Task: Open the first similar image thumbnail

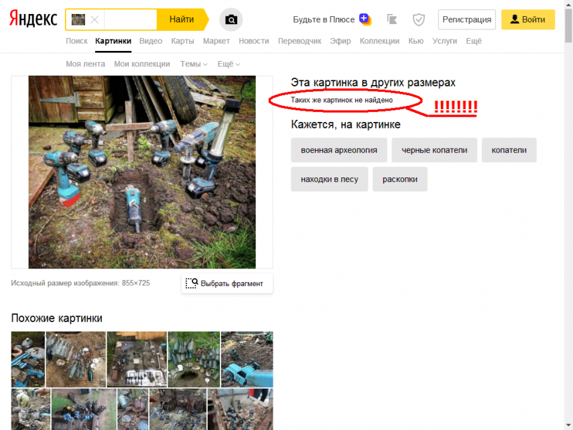Action: point(27,359)
